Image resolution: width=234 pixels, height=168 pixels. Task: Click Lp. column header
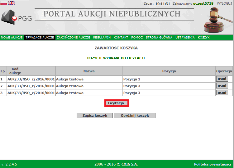3,71
